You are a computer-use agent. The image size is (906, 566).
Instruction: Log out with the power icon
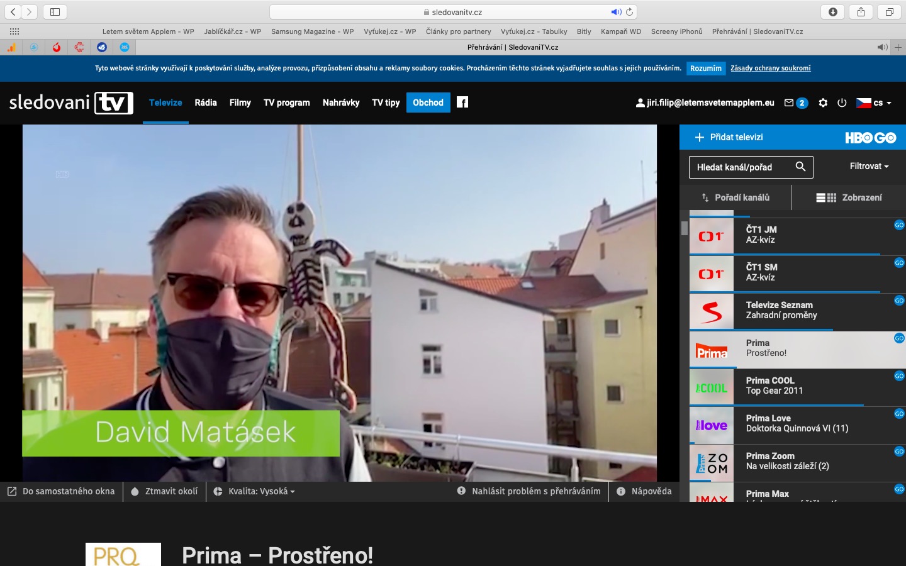[842, 103]
